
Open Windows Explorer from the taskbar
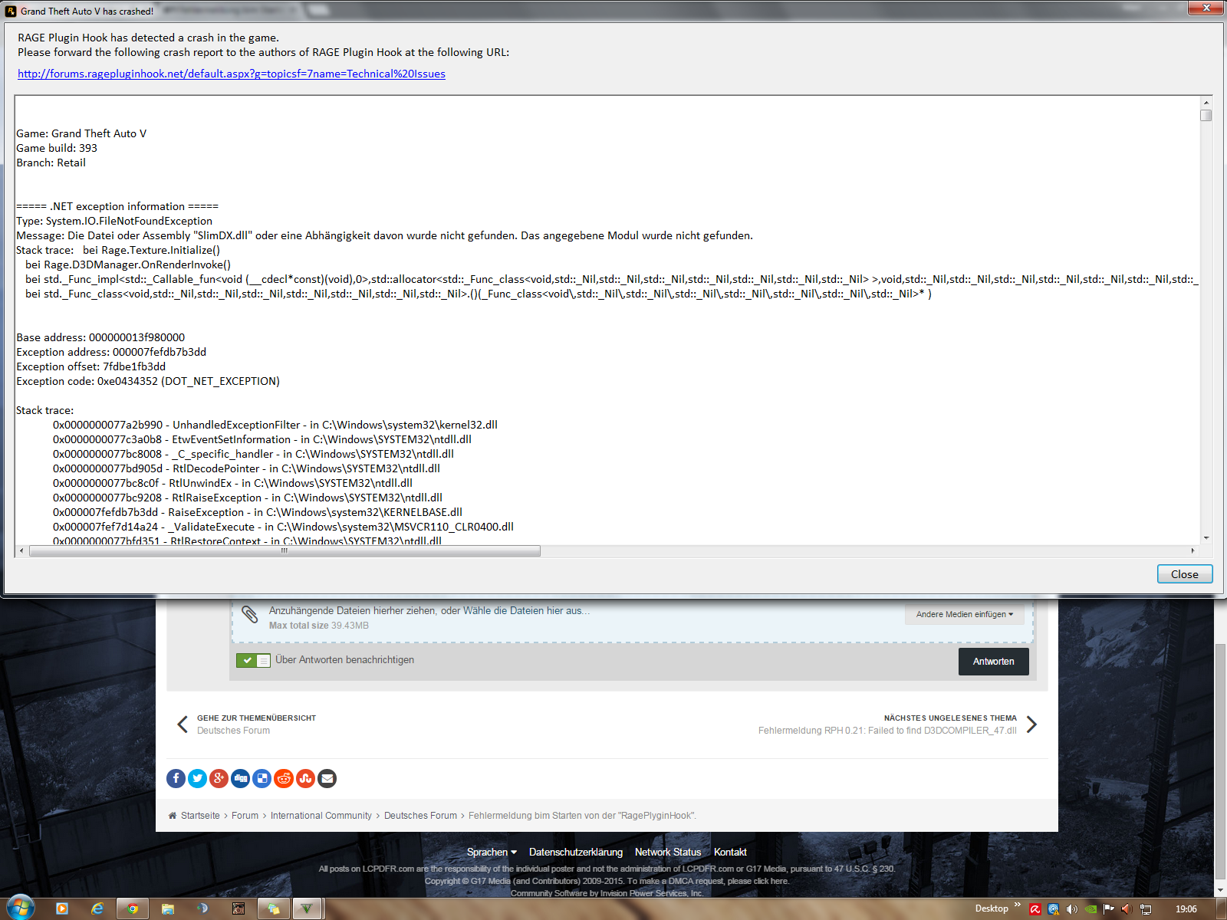[168, 909]
